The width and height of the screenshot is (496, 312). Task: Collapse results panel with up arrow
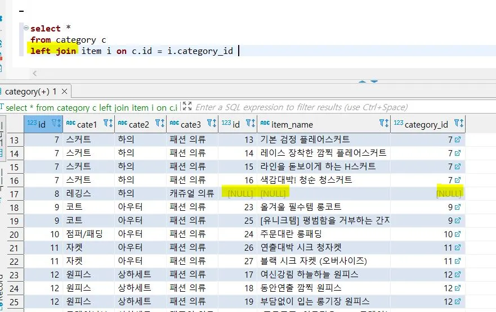point(363,82)
